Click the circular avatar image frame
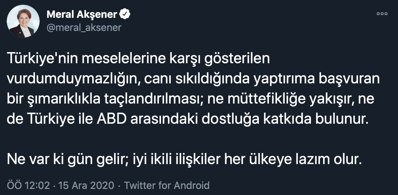The height and width of the screenshot is (195, 398). pyautogui.click(x=23, y=21)
